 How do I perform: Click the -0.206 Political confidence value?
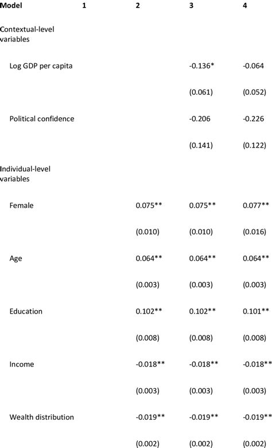200,118
